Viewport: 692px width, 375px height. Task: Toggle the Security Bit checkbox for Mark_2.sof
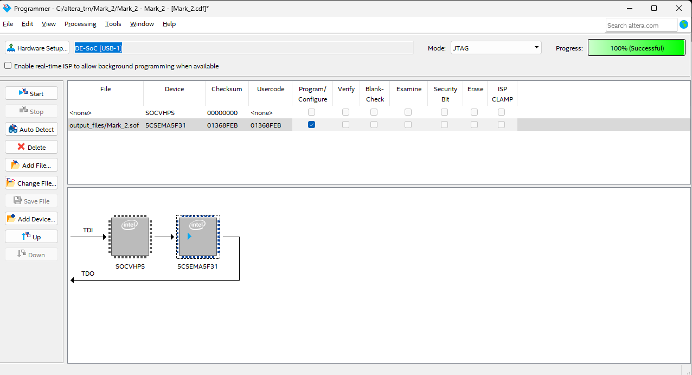[x=444, y=124]
